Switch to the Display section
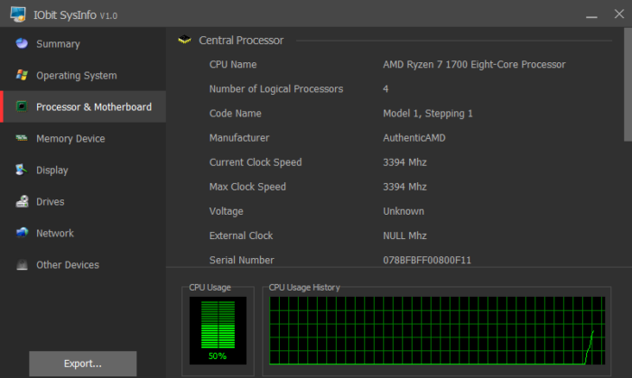Image resolution: width=632 pixels, height=378 pixels. coord(83,170)
